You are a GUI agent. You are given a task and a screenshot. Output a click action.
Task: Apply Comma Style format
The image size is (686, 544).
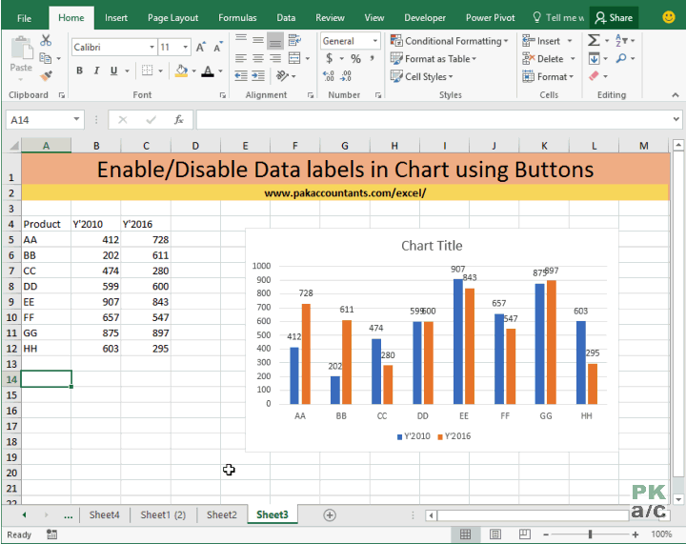[372, 58]
